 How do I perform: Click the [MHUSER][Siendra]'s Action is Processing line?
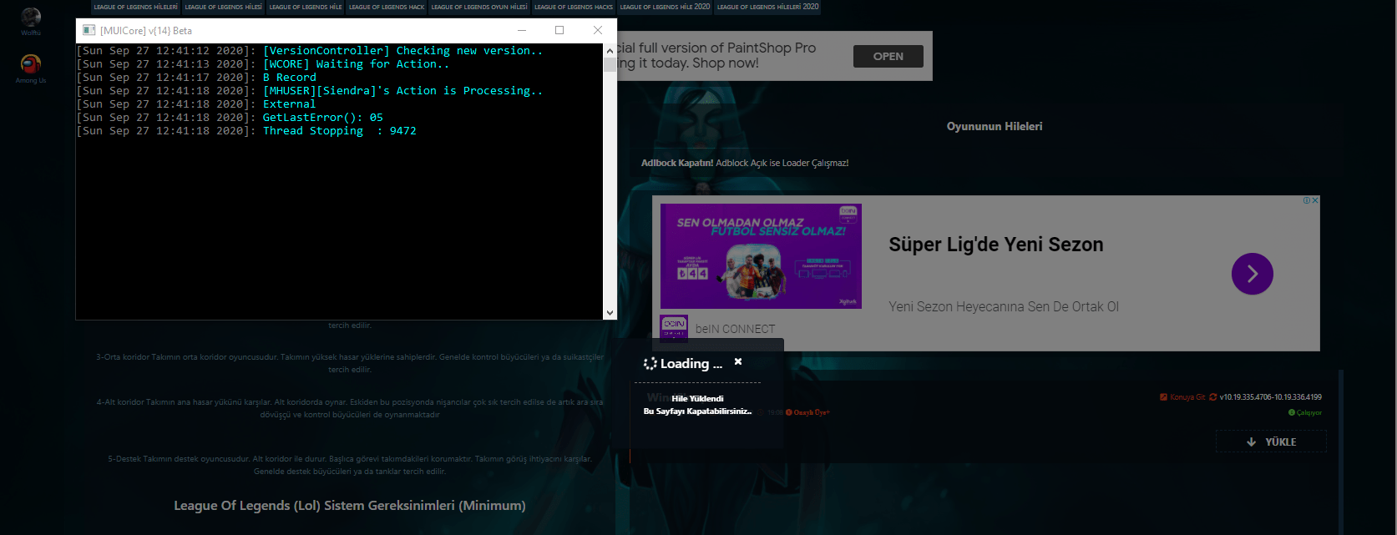(x=310, y=91)
